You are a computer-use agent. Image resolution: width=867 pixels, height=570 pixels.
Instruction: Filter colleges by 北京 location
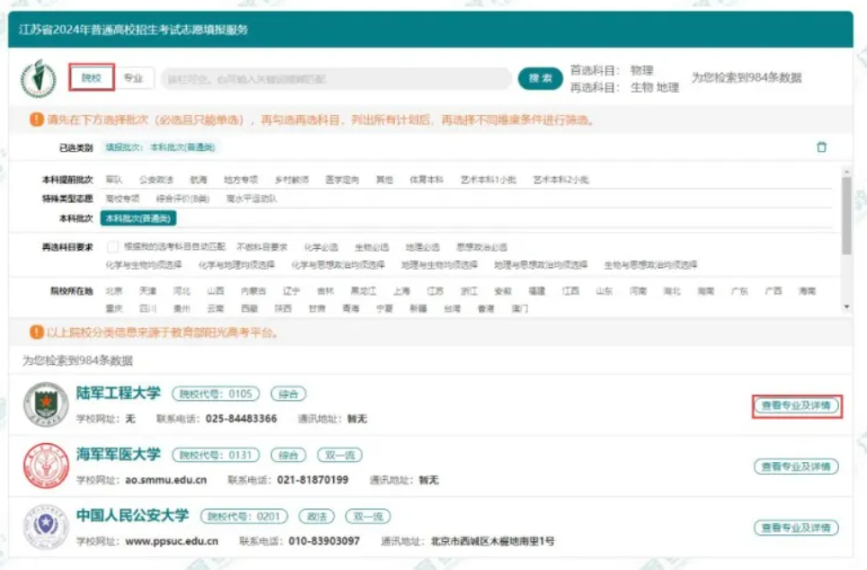(x=114, y=290)
